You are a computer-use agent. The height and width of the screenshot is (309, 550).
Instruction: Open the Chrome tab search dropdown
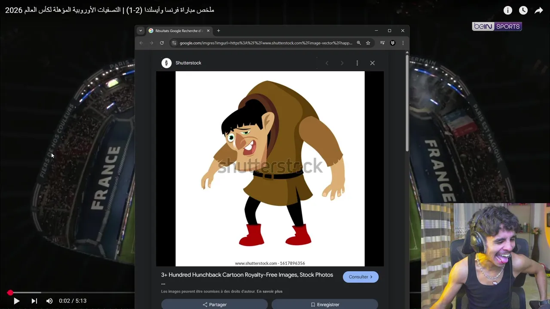[x=141, y=30]
